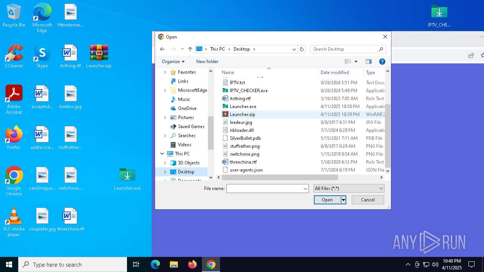Click the search magnifier in Search Desktop

click(x=381, y=49)
